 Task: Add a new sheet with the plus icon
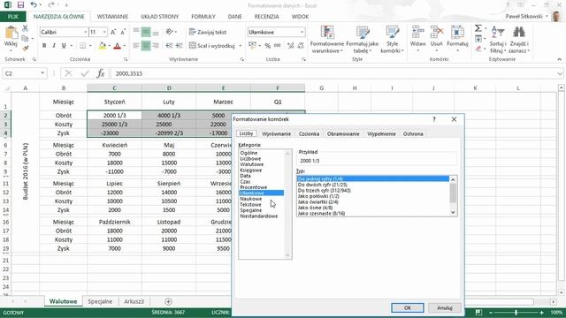(x=168, y=301)
